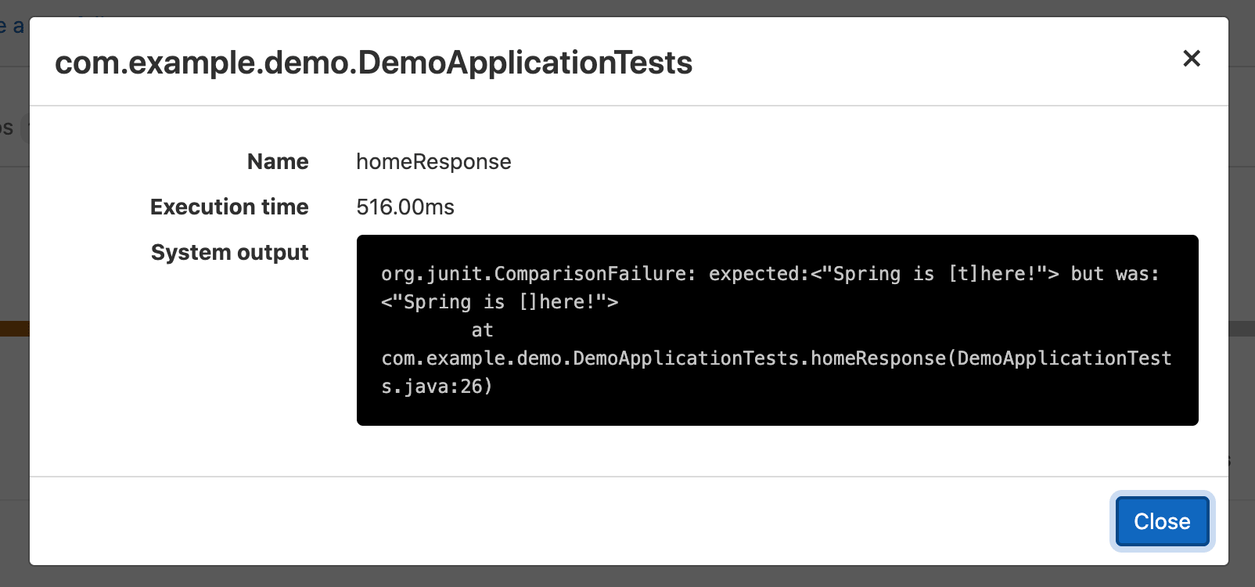Dismiss the modal with the X icon
This screenshot has height=587, width=1255.
(1192, 59)
